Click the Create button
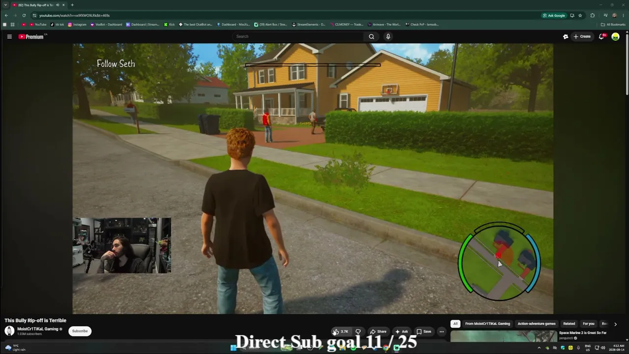Image resolution: width=629 pixels, height=354 pixels. pyautogui.click(x=582, y=36)
